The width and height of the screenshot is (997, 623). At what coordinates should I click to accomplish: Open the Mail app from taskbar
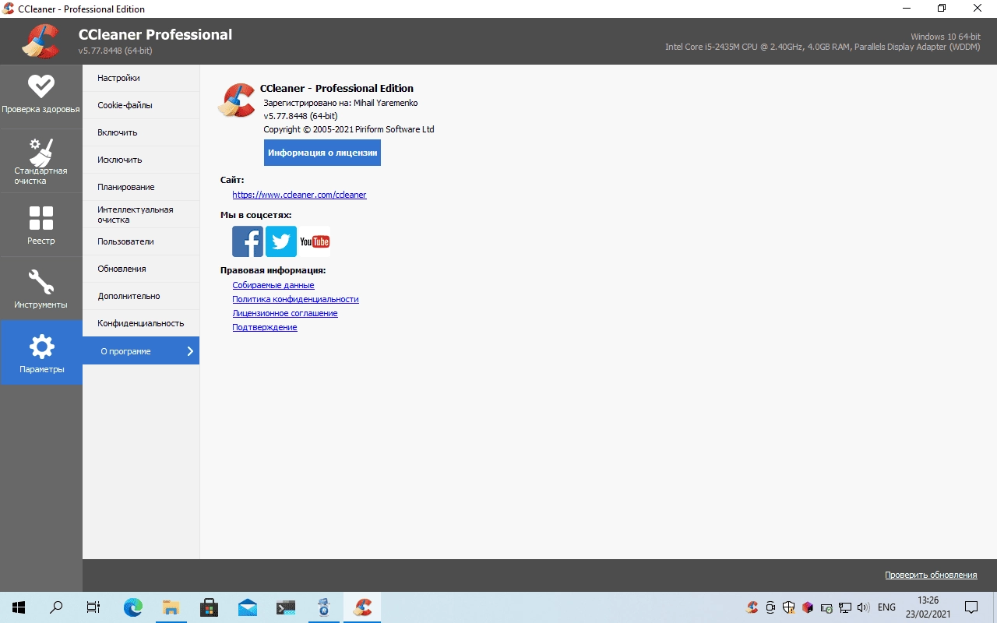tap(248, 607)
